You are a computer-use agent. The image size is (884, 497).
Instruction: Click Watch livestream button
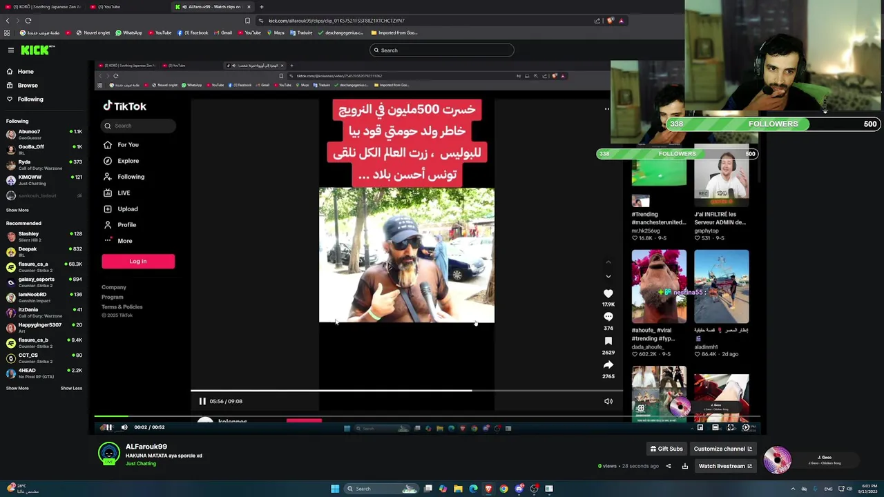coord(725,466)
